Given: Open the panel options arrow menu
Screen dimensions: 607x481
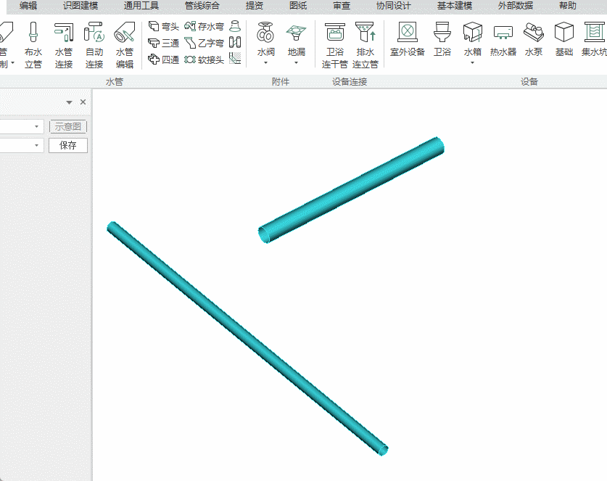Looking at the screenshot, I should pos(69,102).
